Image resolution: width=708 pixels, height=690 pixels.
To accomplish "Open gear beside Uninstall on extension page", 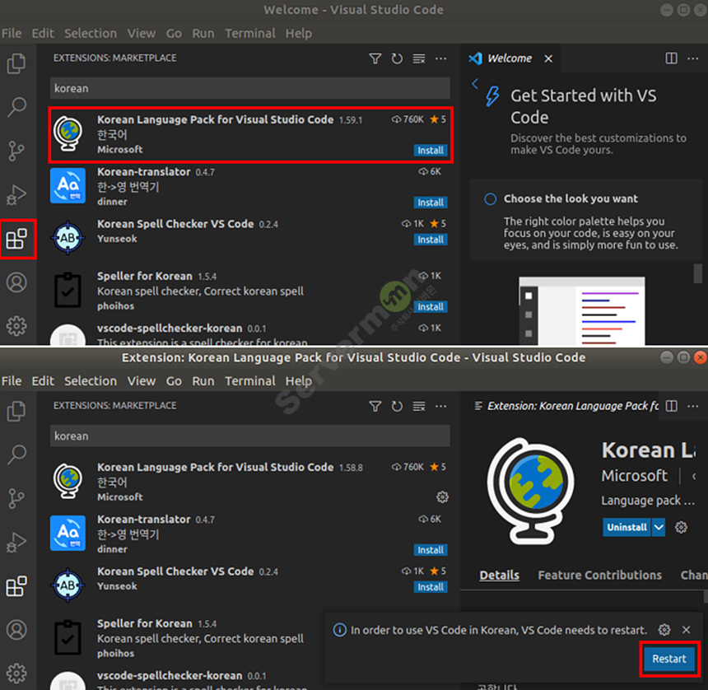I will [x=681, y=527].
